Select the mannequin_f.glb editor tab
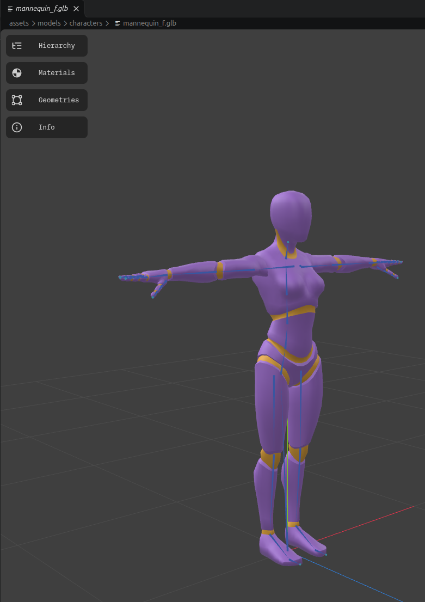 point(42,9)
